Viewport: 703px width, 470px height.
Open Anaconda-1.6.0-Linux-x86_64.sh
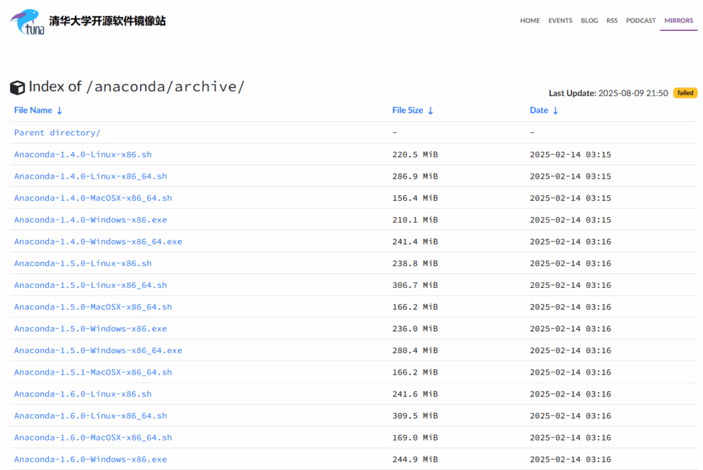[90, 416]
